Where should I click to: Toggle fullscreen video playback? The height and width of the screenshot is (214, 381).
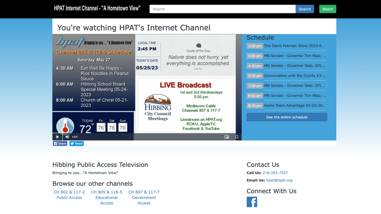tap(236, 137)
